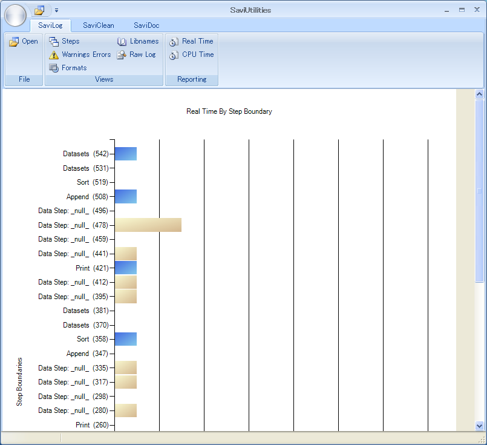The height and width of the screenshot is (445, 487).
Task: Click the Sort (358) blue bar
Action: [126, 339]
